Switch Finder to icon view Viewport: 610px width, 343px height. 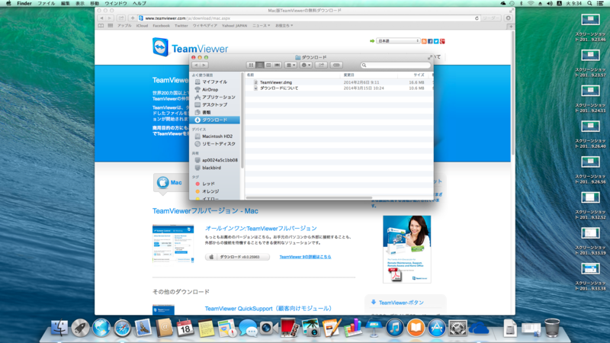(252, 66)
